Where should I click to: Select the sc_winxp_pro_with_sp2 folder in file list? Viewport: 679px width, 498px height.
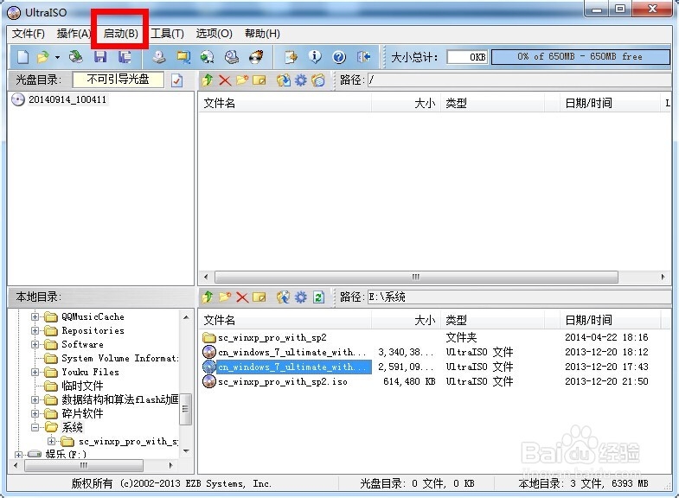272,337
